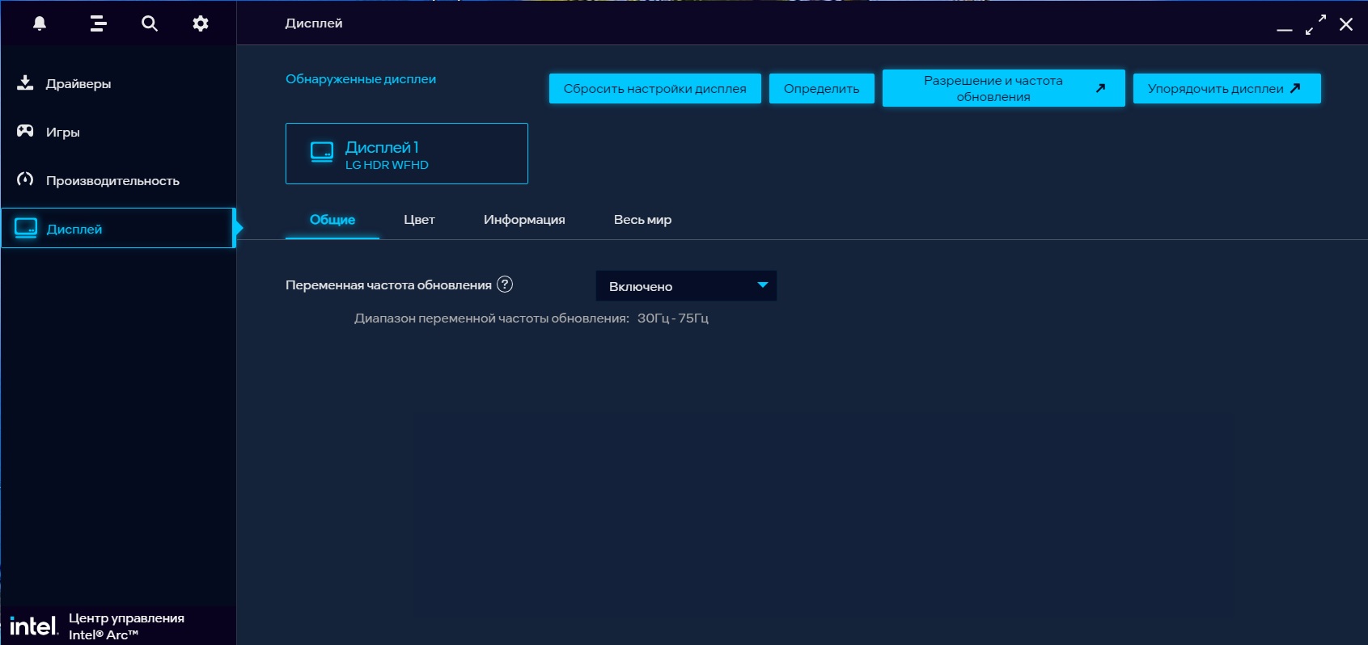The height and width of the screenshot is (645, 1368).
Task: Click the Performance gauge icon in sidebar
Action: 25,179
